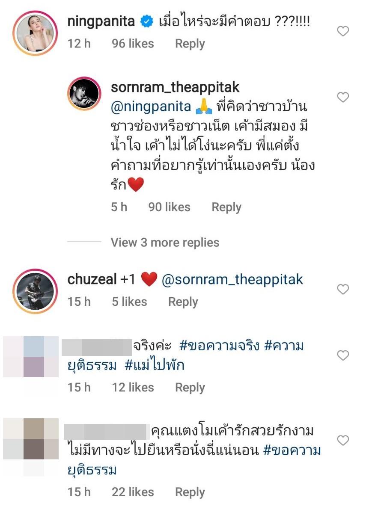372x512 pixels.
Task: View 22 likes on last comment
Action: 133,492
